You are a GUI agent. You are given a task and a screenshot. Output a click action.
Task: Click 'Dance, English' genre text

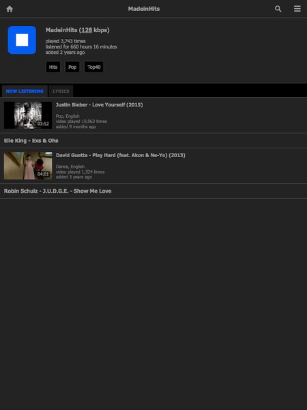70,167
